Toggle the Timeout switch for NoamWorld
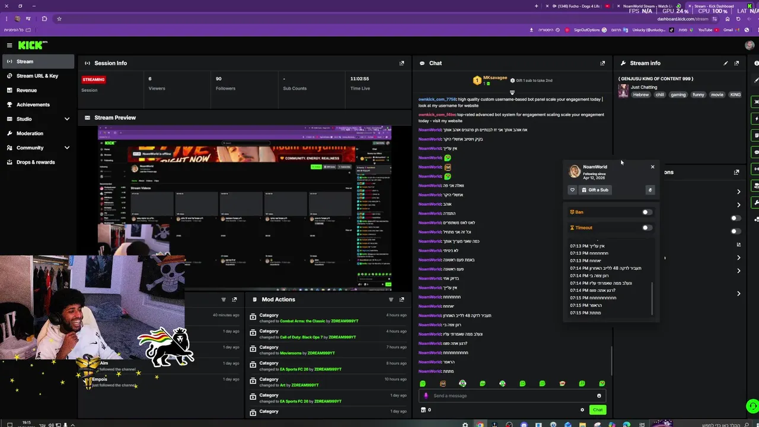The height and width of the screenshot is (427, 759). 647,227
